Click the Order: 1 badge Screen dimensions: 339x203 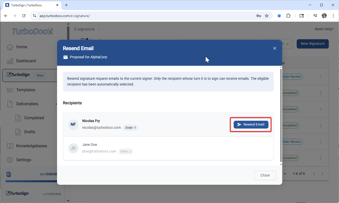tap(130, 128)
